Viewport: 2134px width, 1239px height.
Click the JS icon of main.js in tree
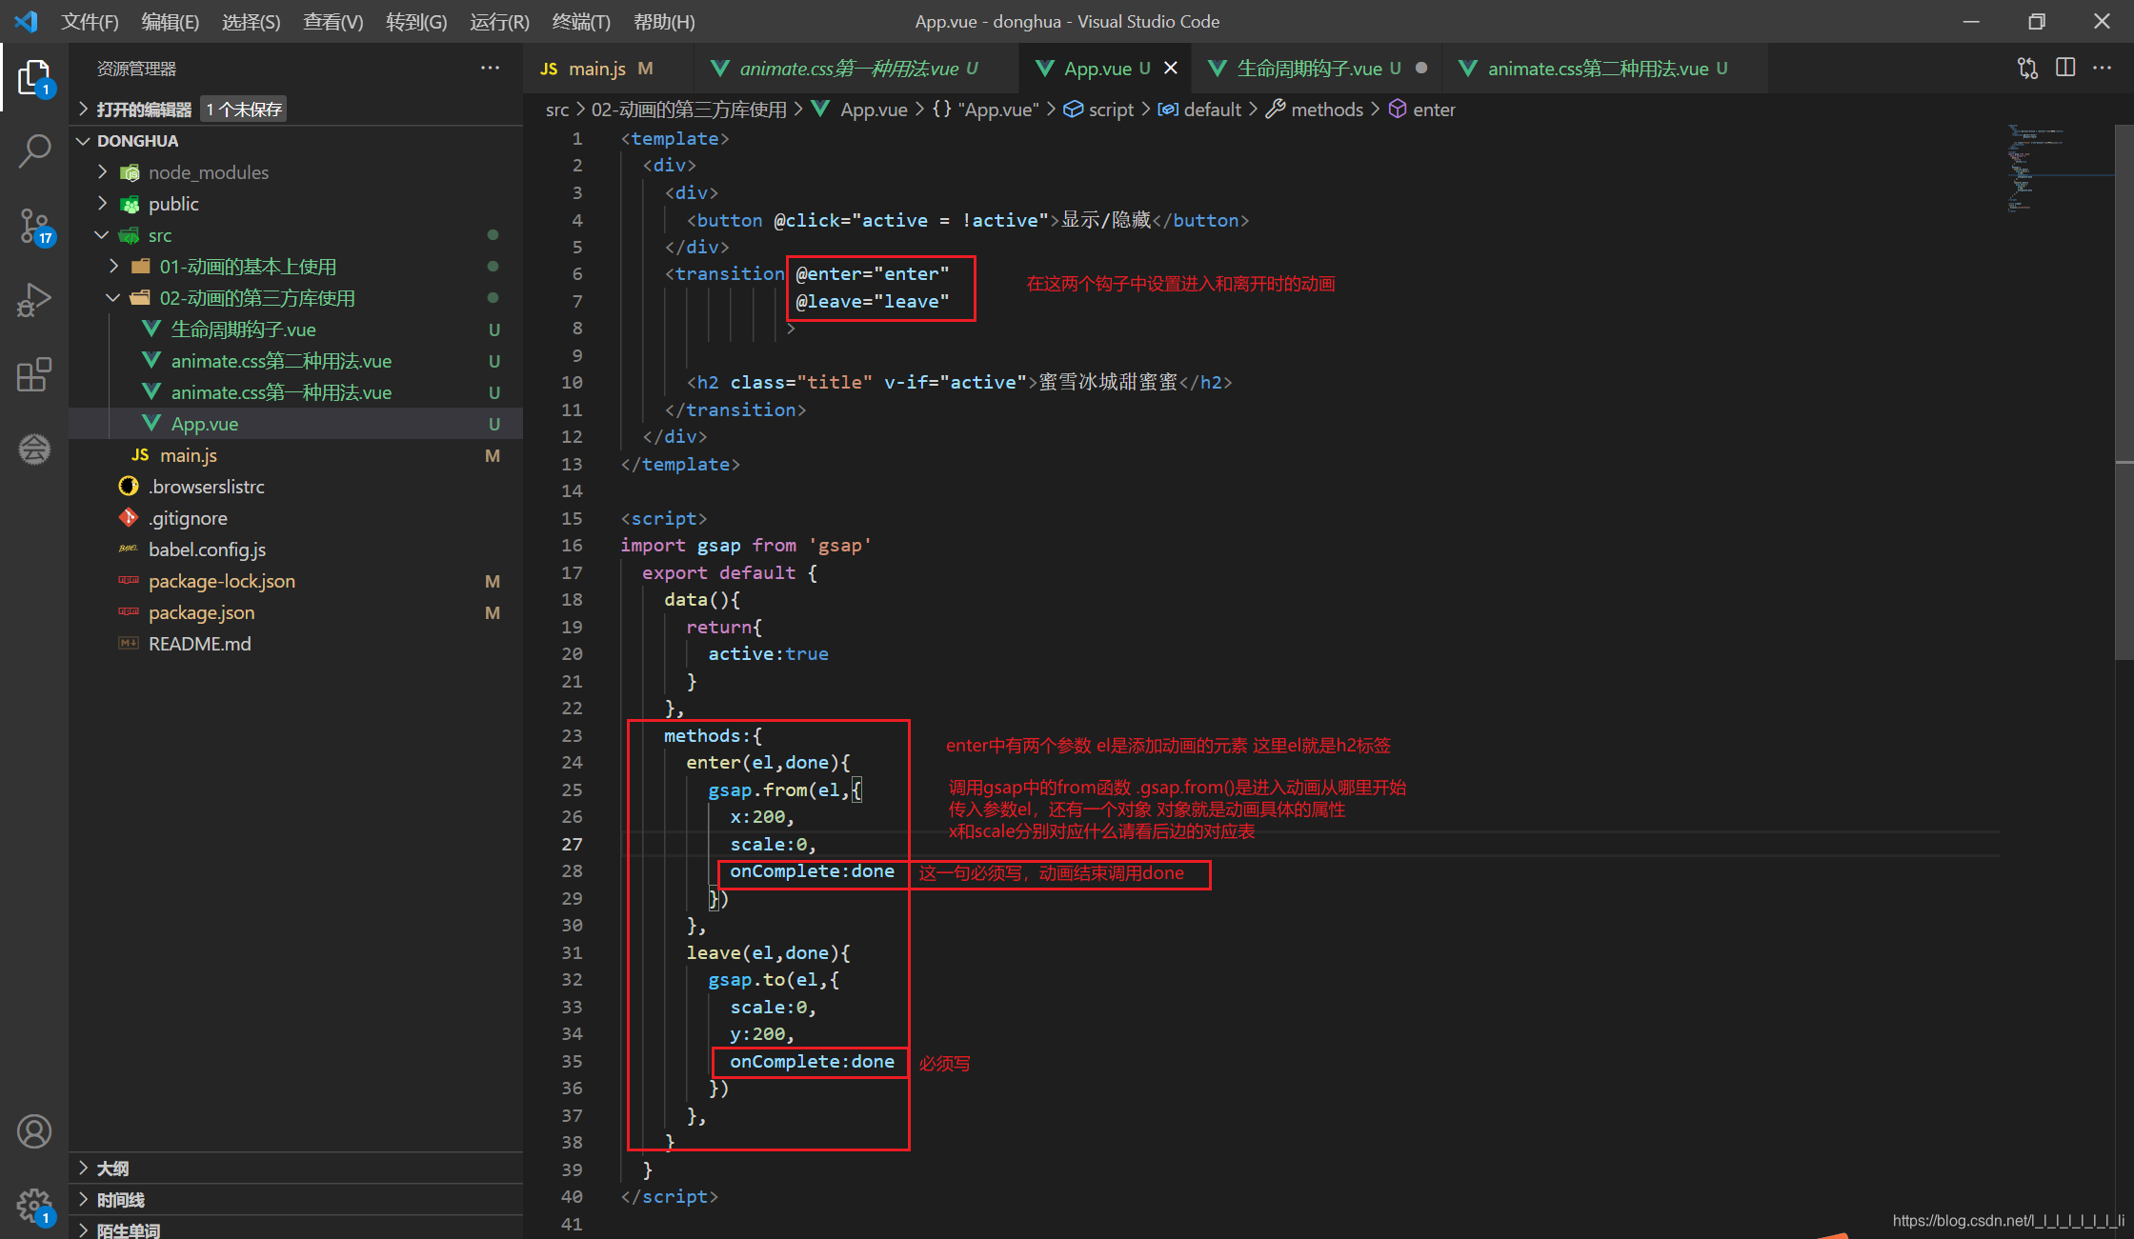[x=140, y=454]
